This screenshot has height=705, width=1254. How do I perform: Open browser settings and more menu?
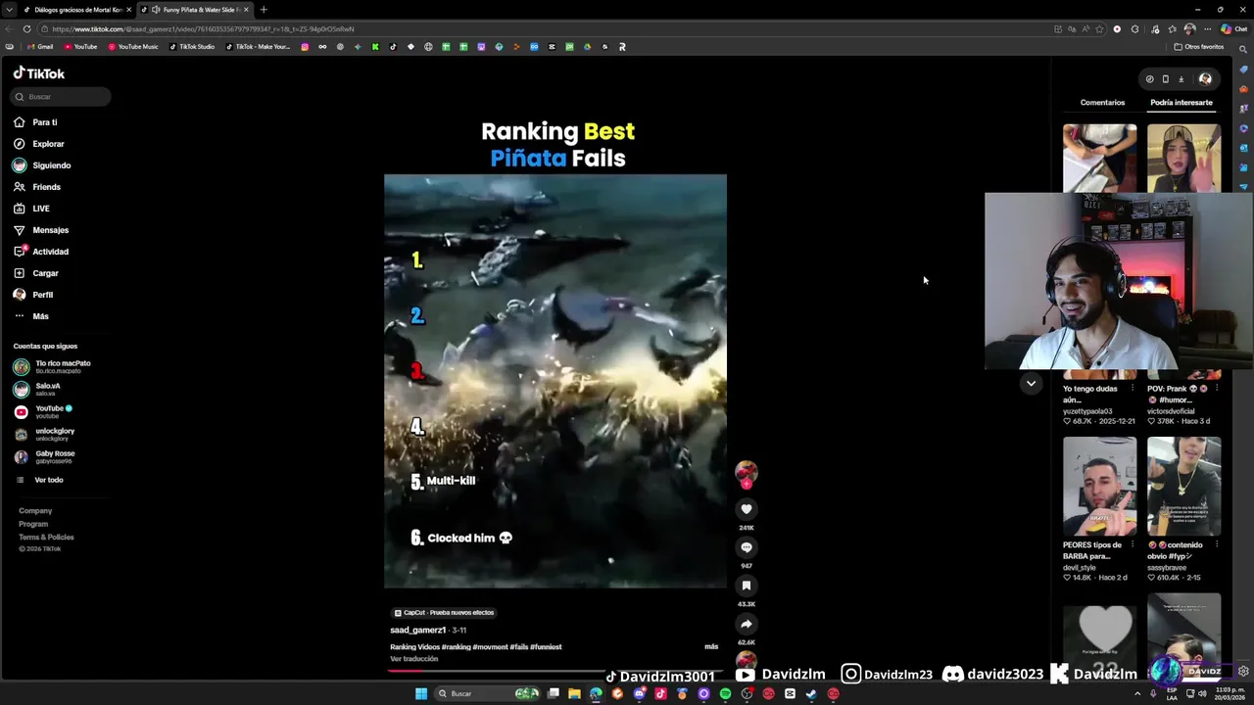(x=1207, y=29)
